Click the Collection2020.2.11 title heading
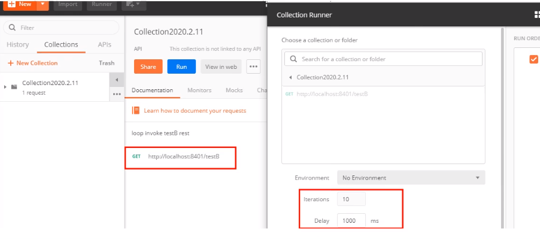This screenshot has width=540, height=239. tap(168, 32)
